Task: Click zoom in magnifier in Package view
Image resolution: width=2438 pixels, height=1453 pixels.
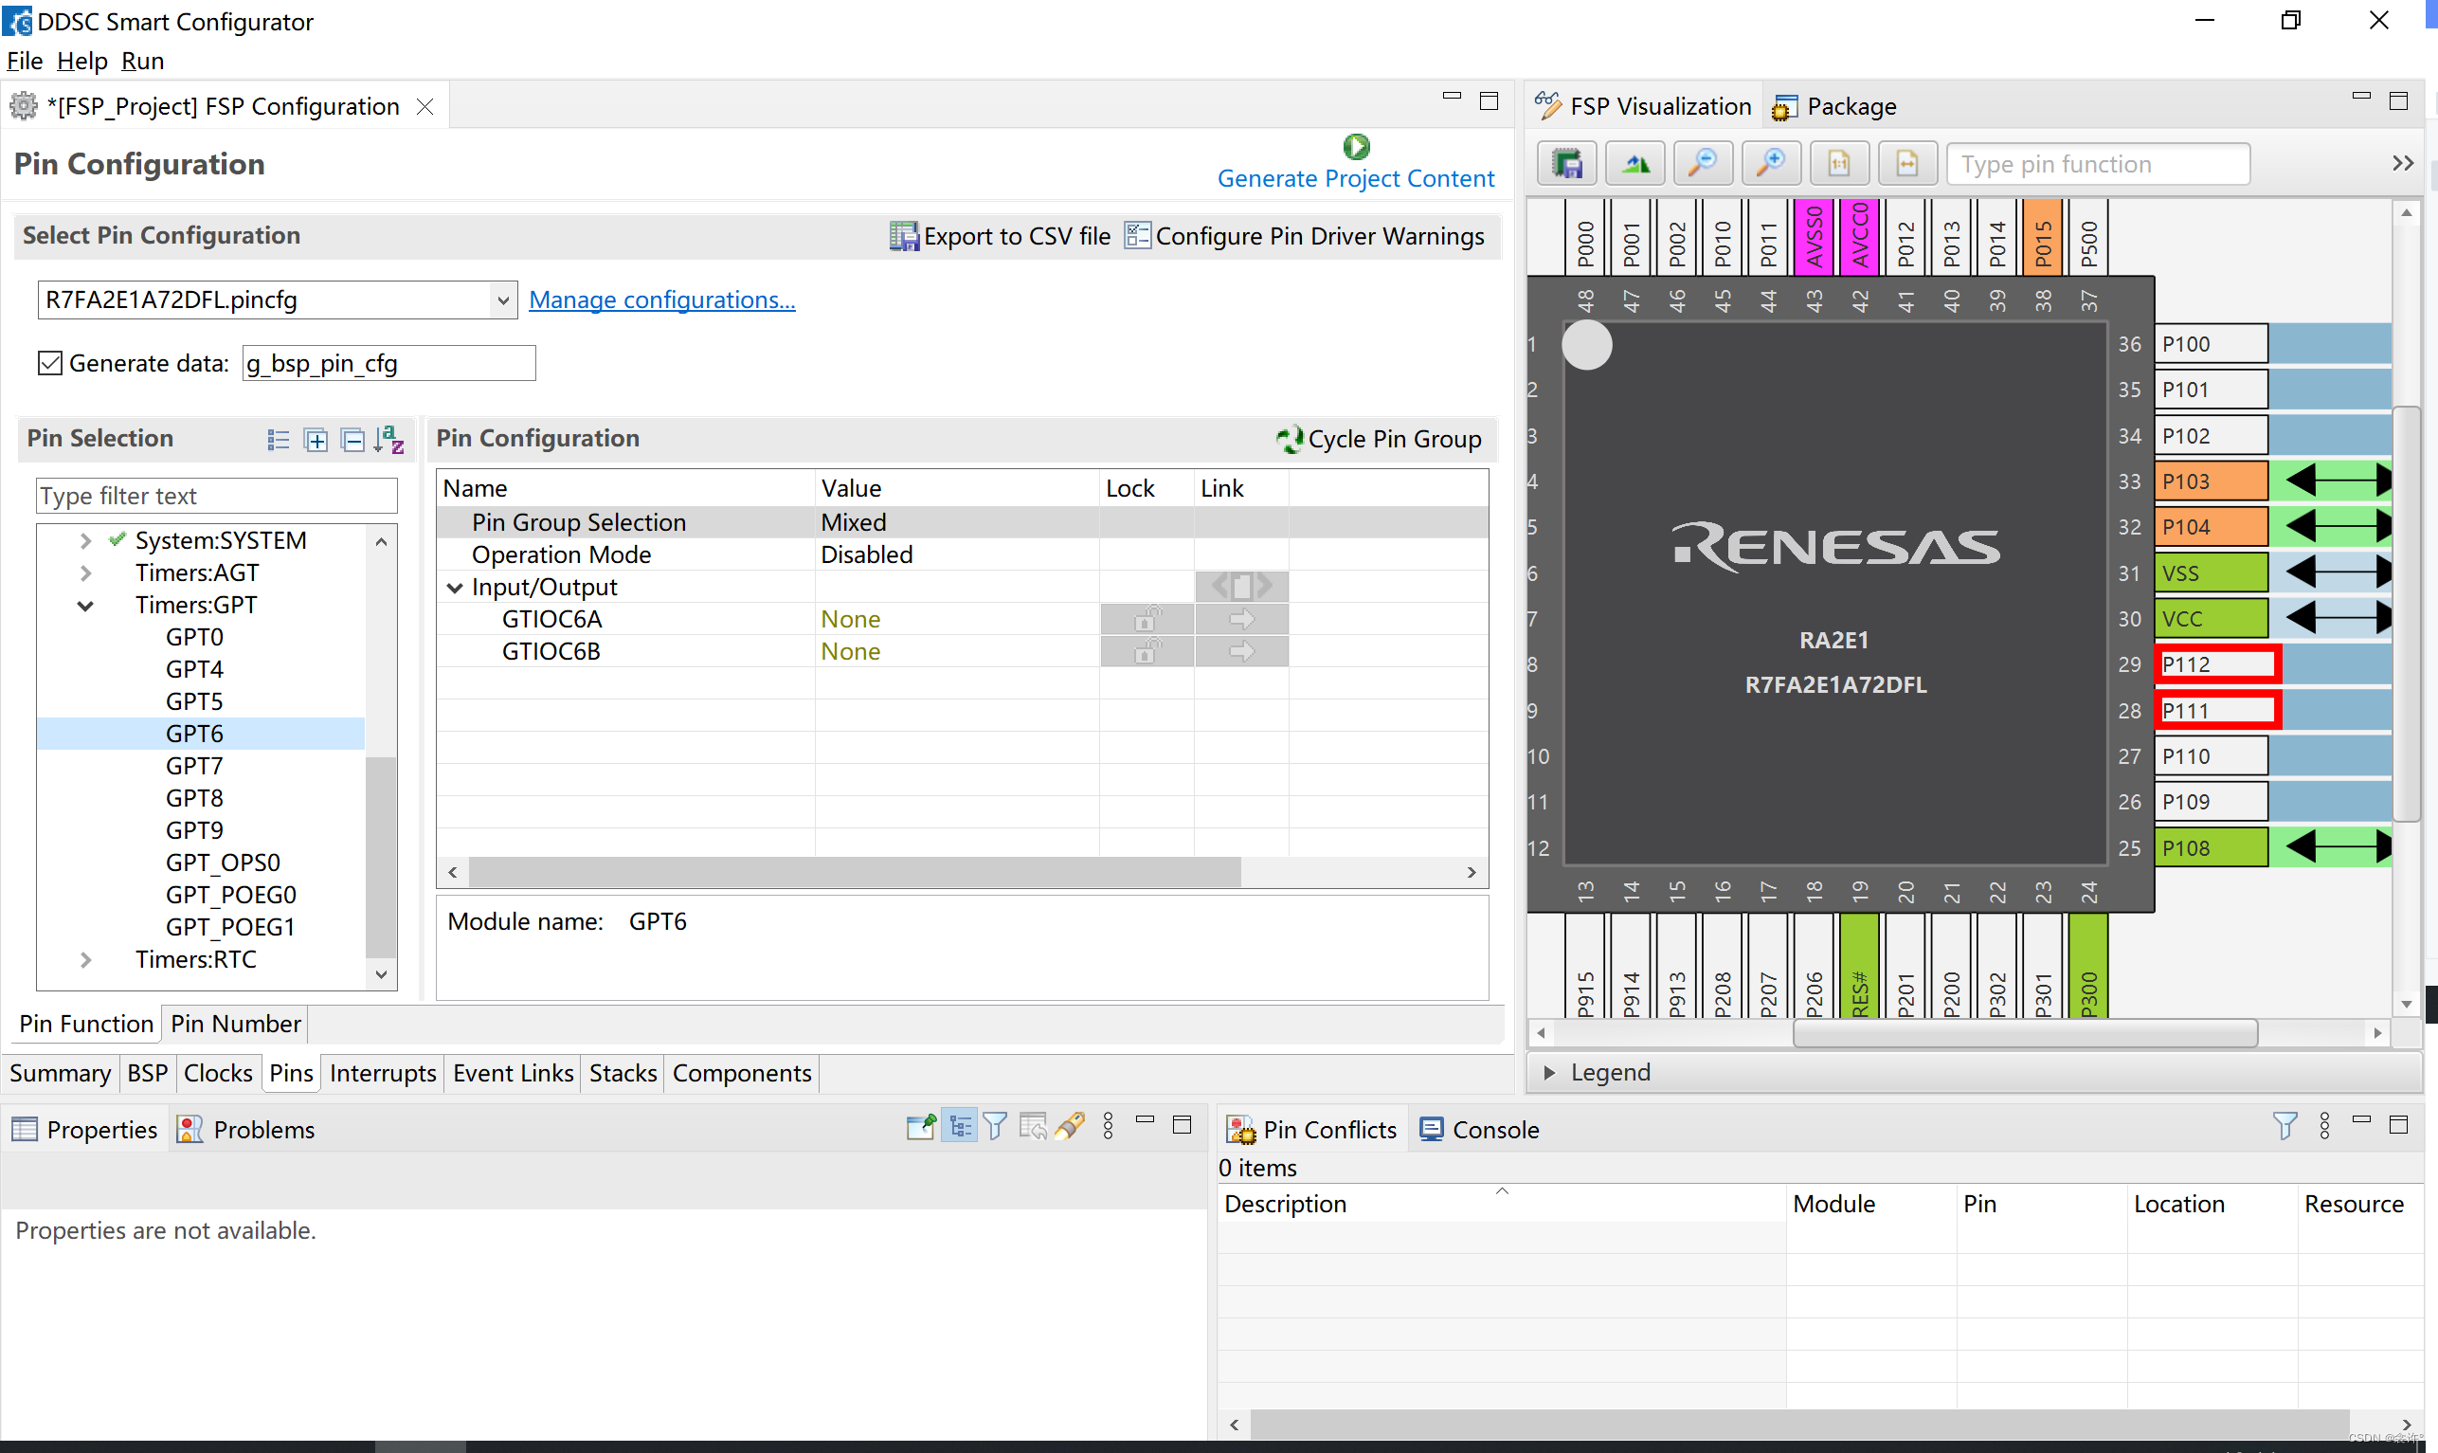Action: point(1771,164)
